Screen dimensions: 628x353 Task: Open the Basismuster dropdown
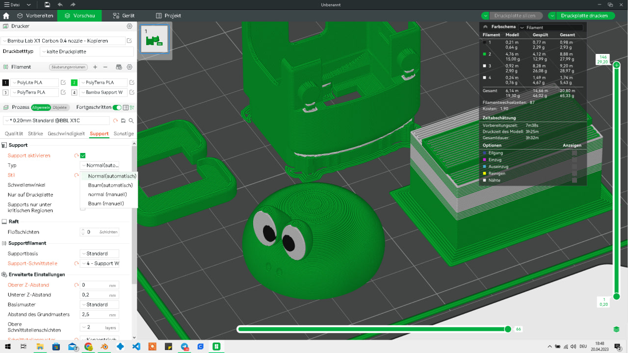tap(100, 304)
